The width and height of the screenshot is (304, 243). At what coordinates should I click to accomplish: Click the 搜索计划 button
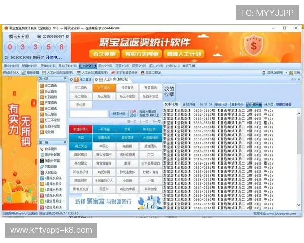coord(119,114)
